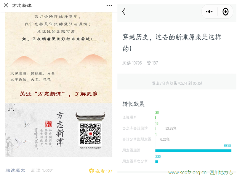This screenshot has width=237, height=178.
Task: Click the rooftop icon above QR code
Action: (90, 117)
